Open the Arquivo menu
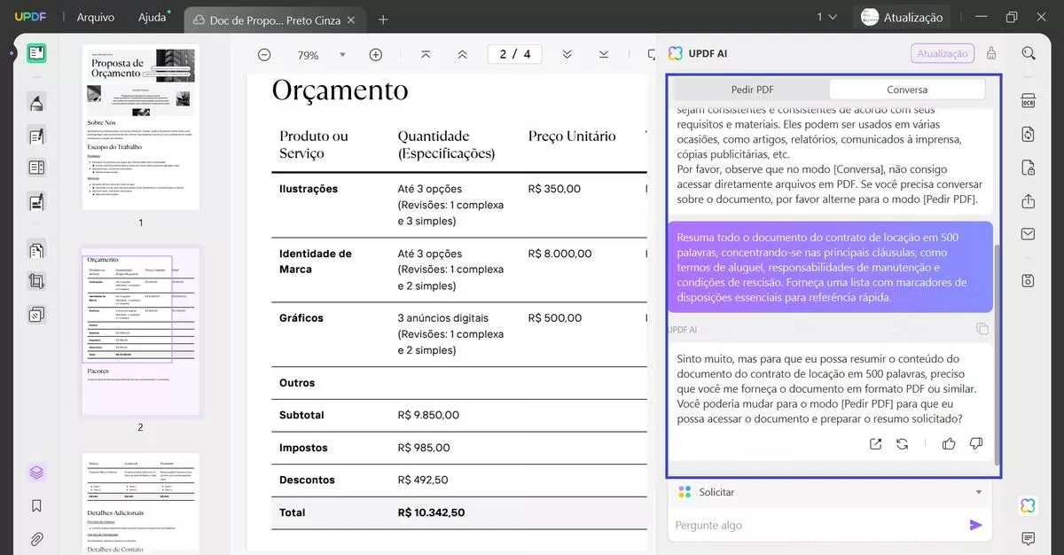The image size is (1064, 555). coord(95,18)
